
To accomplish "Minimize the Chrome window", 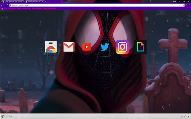I will [x=180, y=1].
